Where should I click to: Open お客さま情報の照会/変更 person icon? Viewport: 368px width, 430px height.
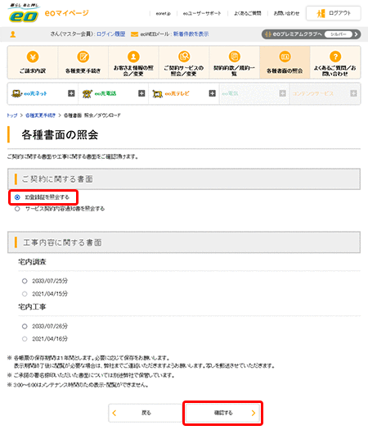coord(133,57)
